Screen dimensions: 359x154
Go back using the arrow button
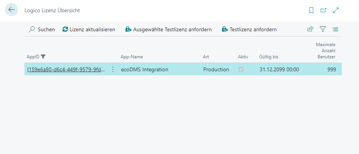11,10
